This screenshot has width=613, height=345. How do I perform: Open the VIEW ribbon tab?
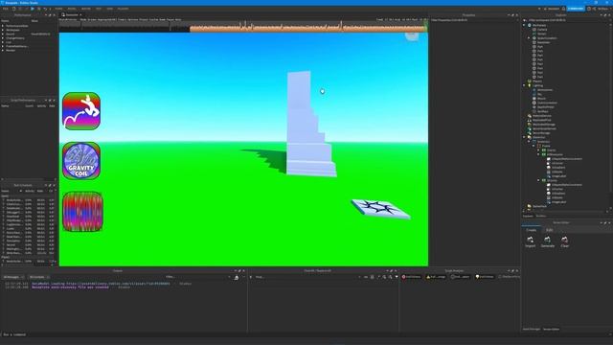[x=110, y=9]
